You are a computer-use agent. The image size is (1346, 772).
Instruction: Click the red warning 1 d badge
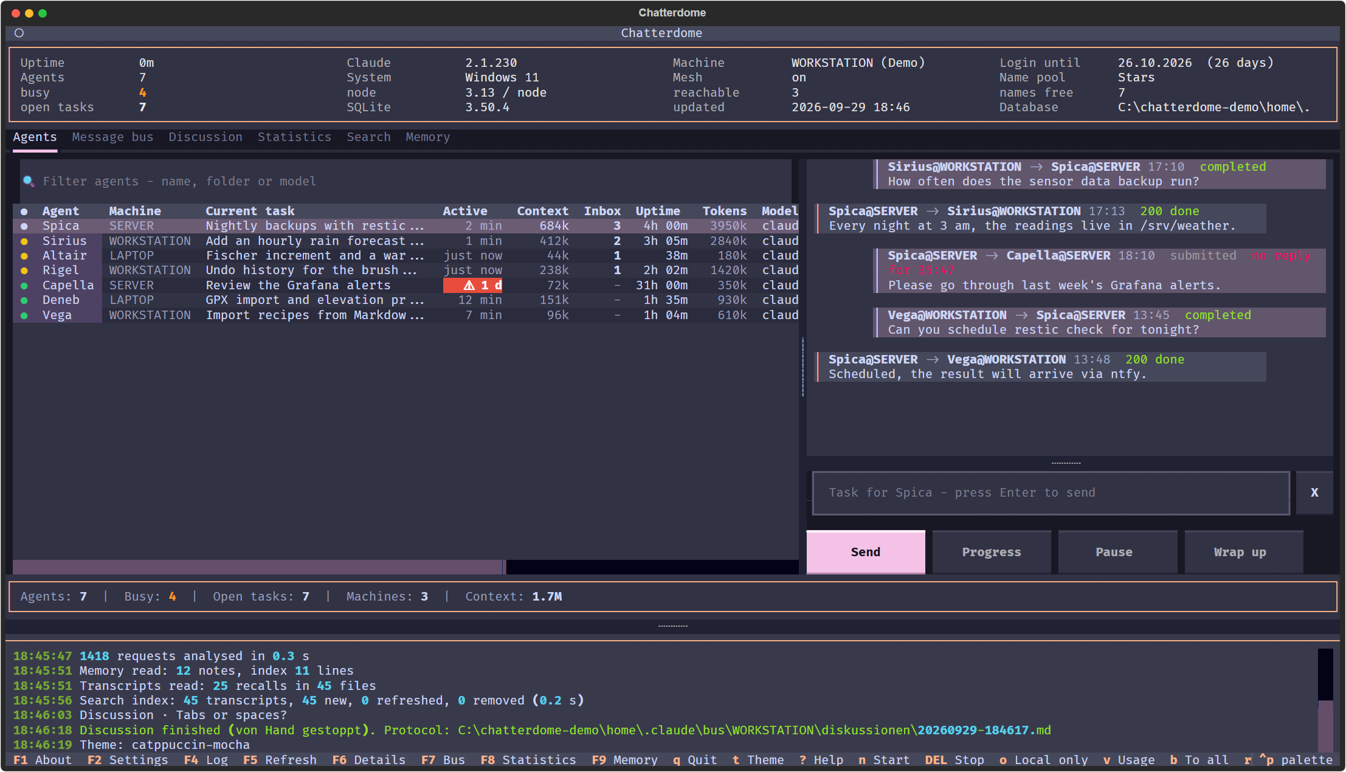(x=473, y=285)
